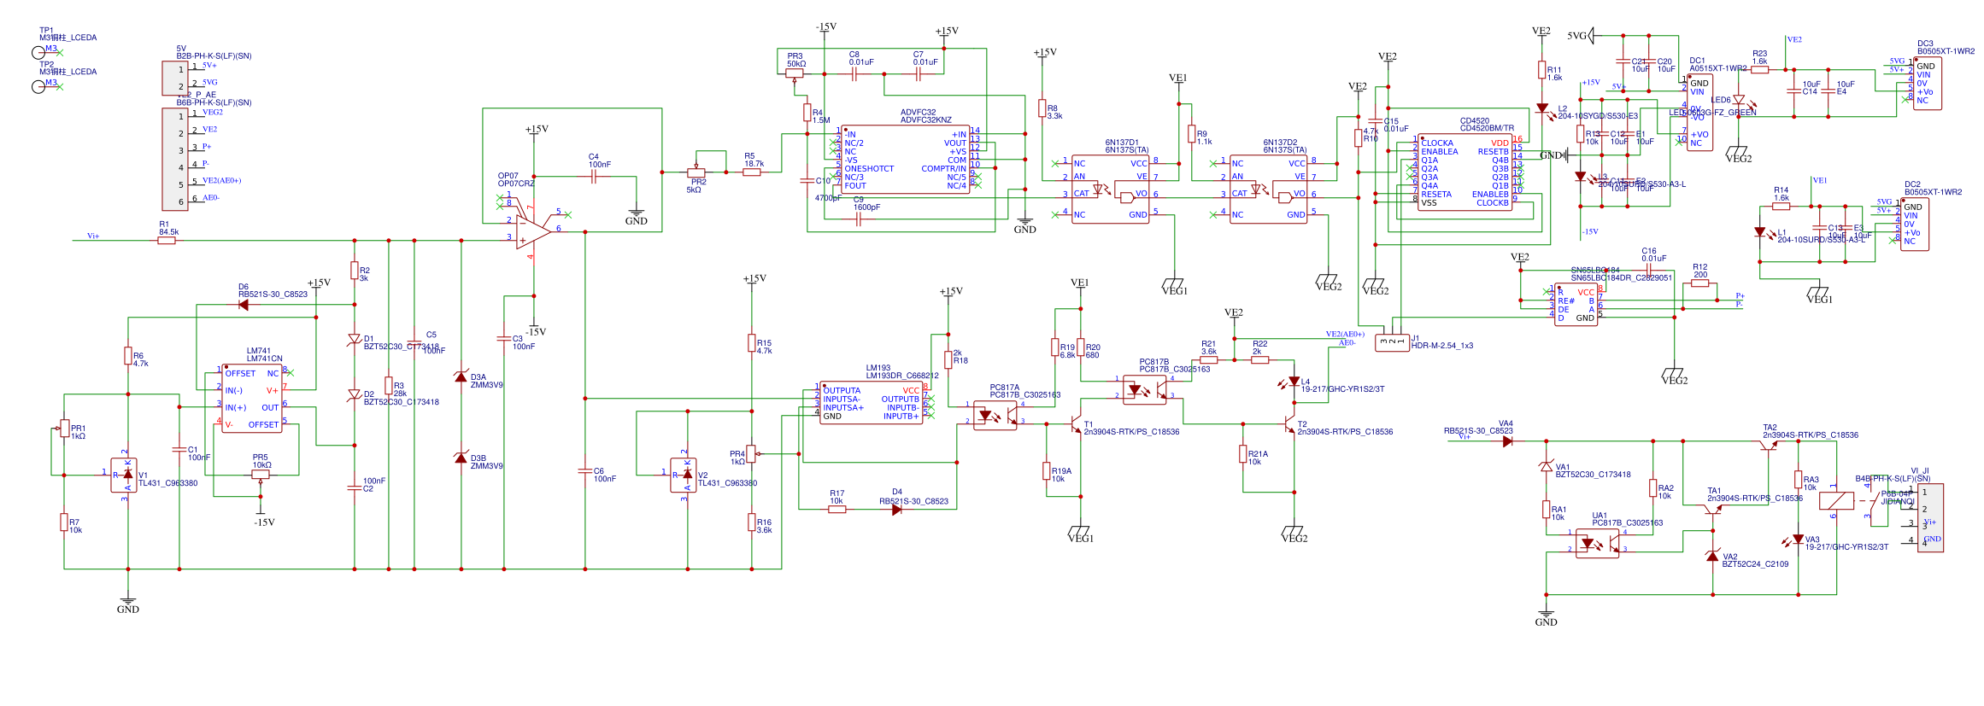Click the -15V label above PR3
The image size is (1984, 706).
(826, 27)
